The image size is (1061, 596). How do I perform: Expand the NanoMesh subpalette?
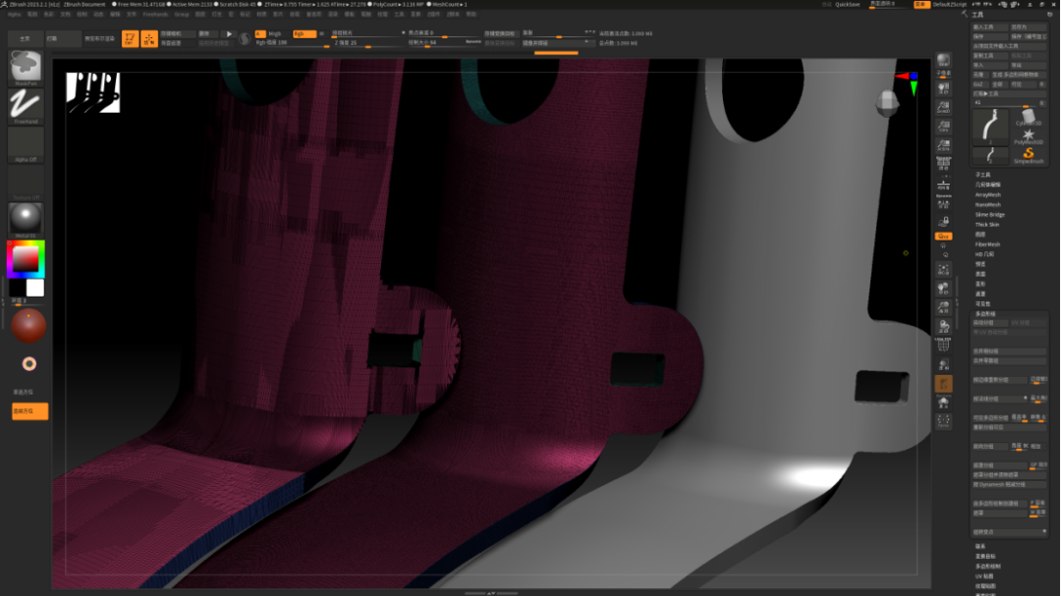point(987,205)
